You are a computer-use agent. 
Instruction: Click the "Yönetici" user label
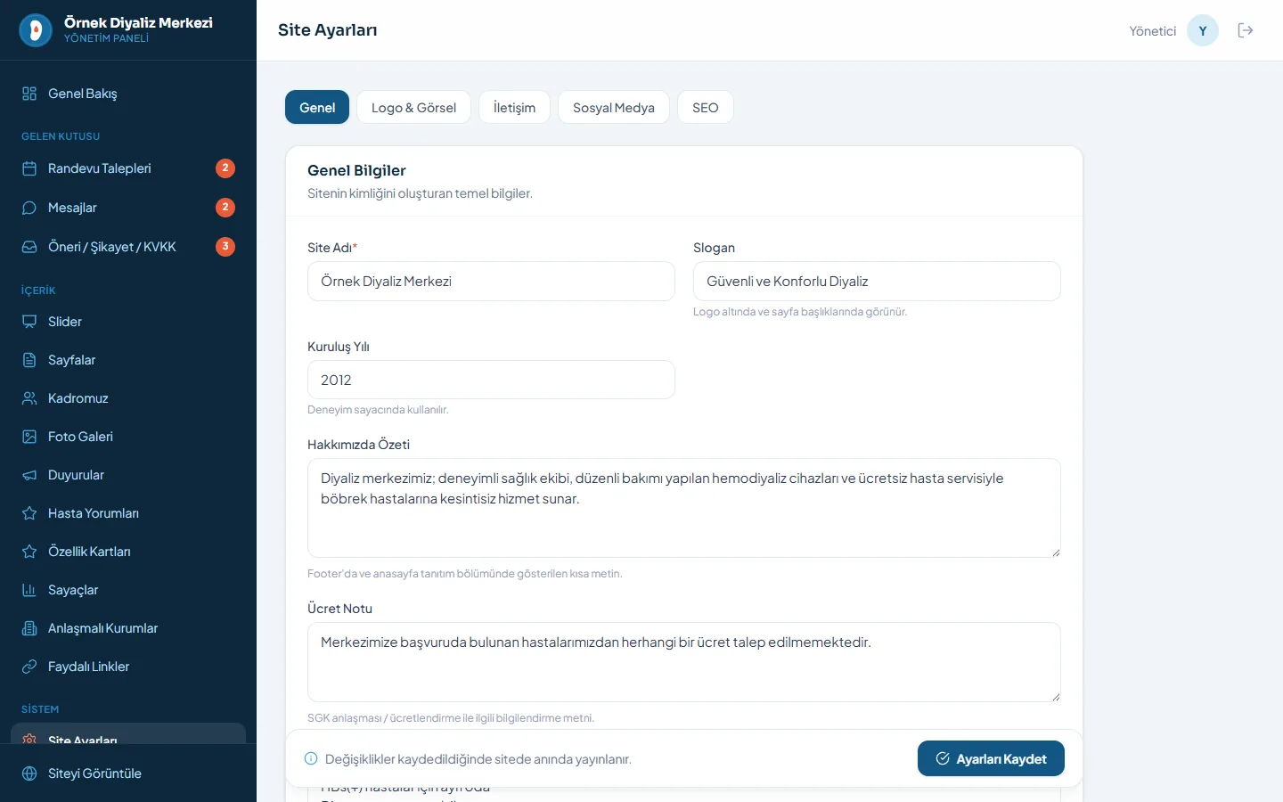coord(1153,31)
